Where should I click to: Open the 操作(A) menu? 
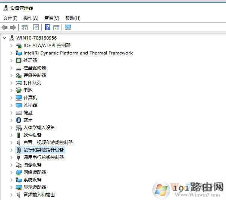[31, 18]
